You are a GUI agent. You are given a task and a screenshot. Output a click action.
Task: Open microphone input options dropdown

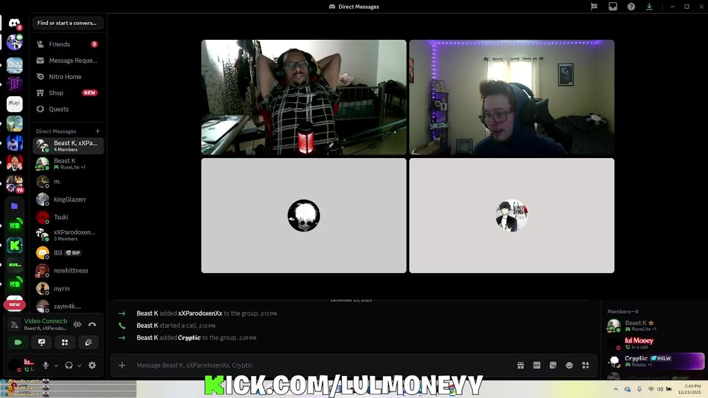tap(55, 365)
